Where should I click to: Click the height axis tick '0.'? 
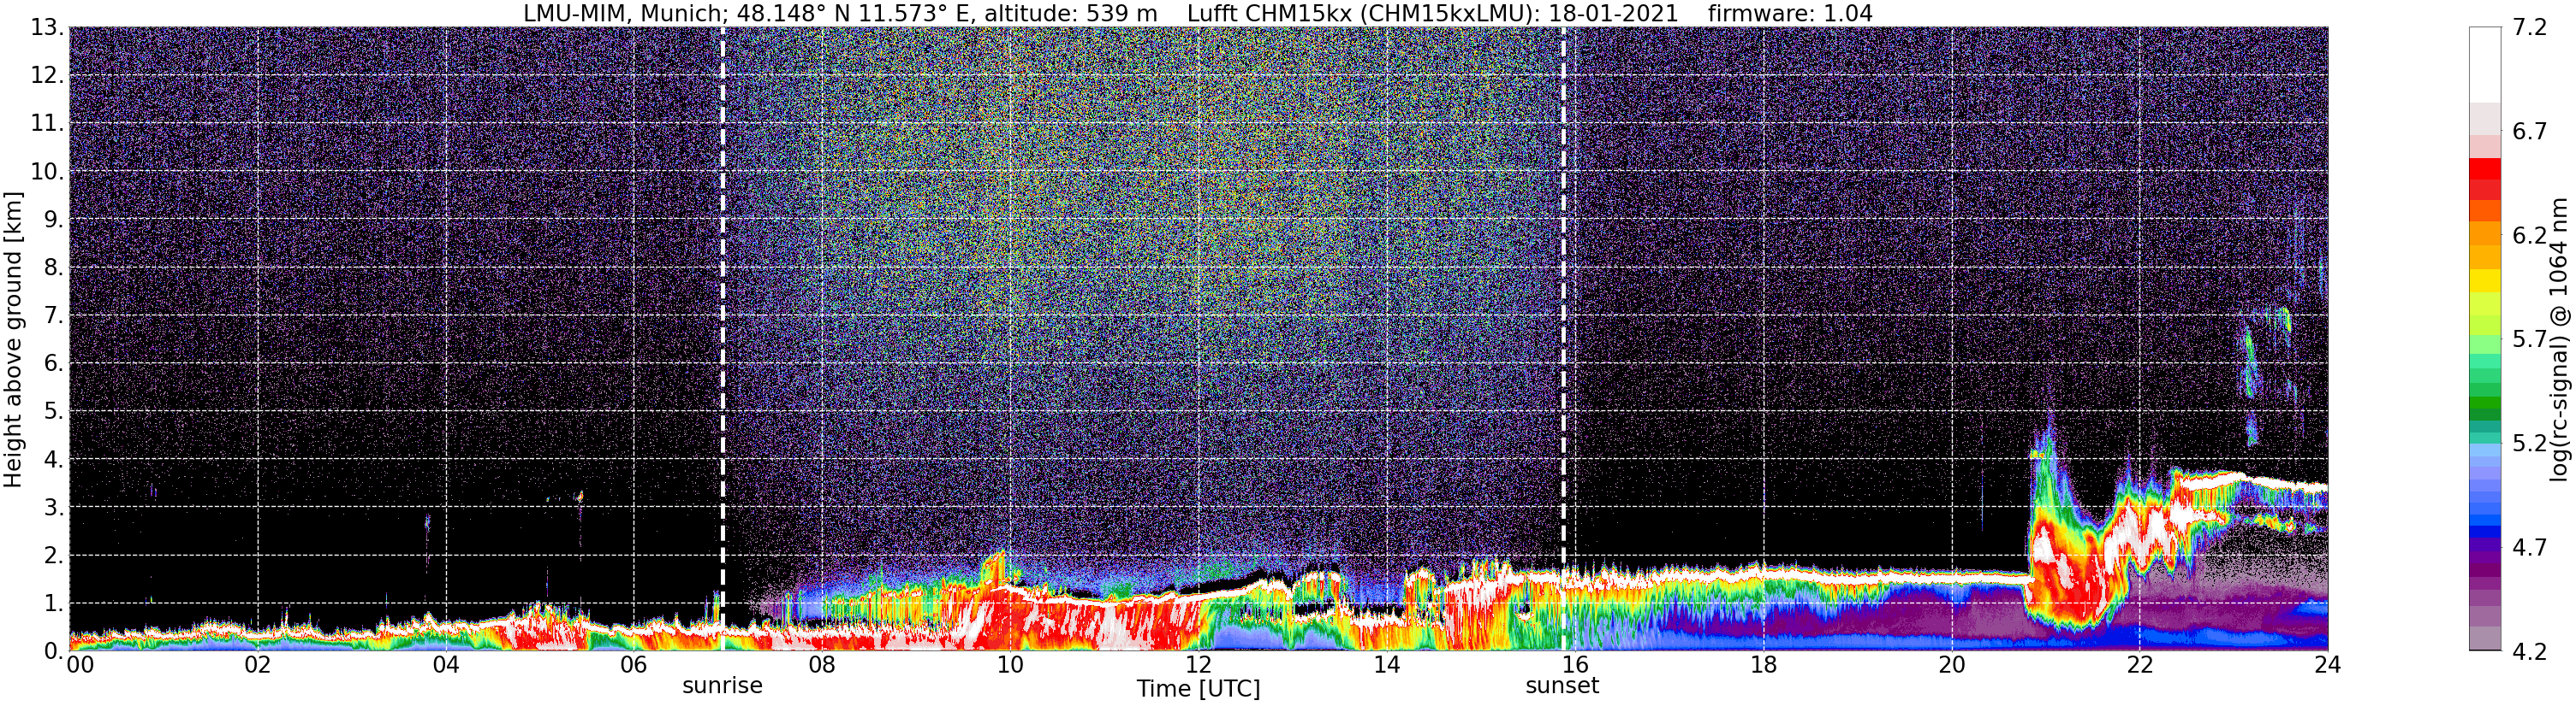[x=53, y=651]
